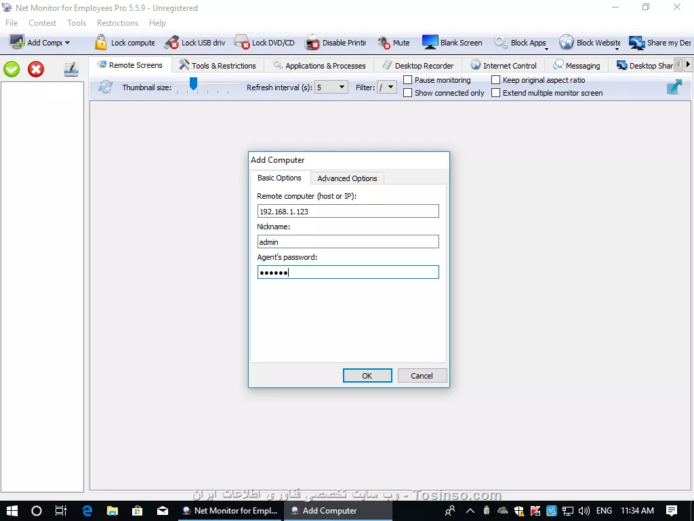Click Cancel in the Add Computer dialog

pyautogui.click(x=422, y=376)
